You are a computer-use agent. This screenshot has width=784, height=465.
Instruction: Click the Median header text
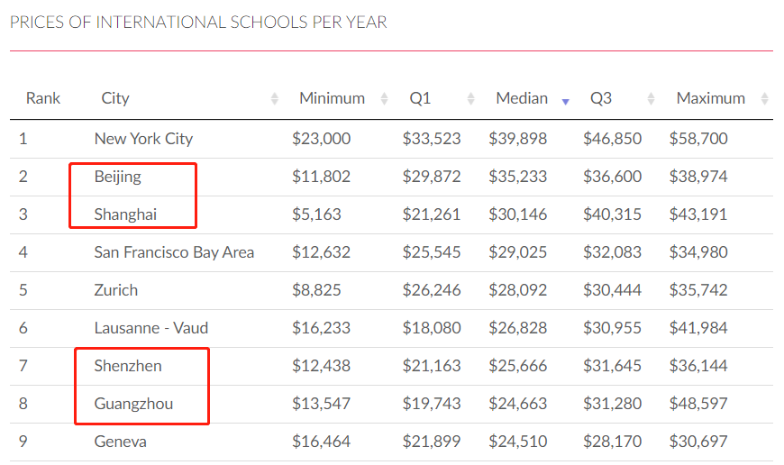(x=522, y=98)
